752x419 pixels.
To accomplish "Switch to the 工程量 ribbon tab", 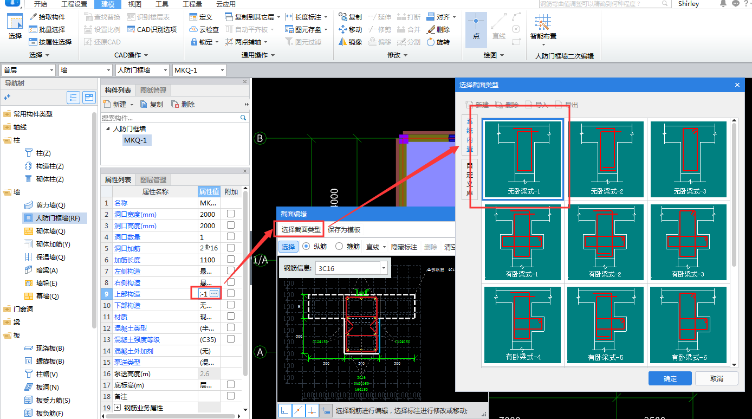I will (x=192, y=4).
